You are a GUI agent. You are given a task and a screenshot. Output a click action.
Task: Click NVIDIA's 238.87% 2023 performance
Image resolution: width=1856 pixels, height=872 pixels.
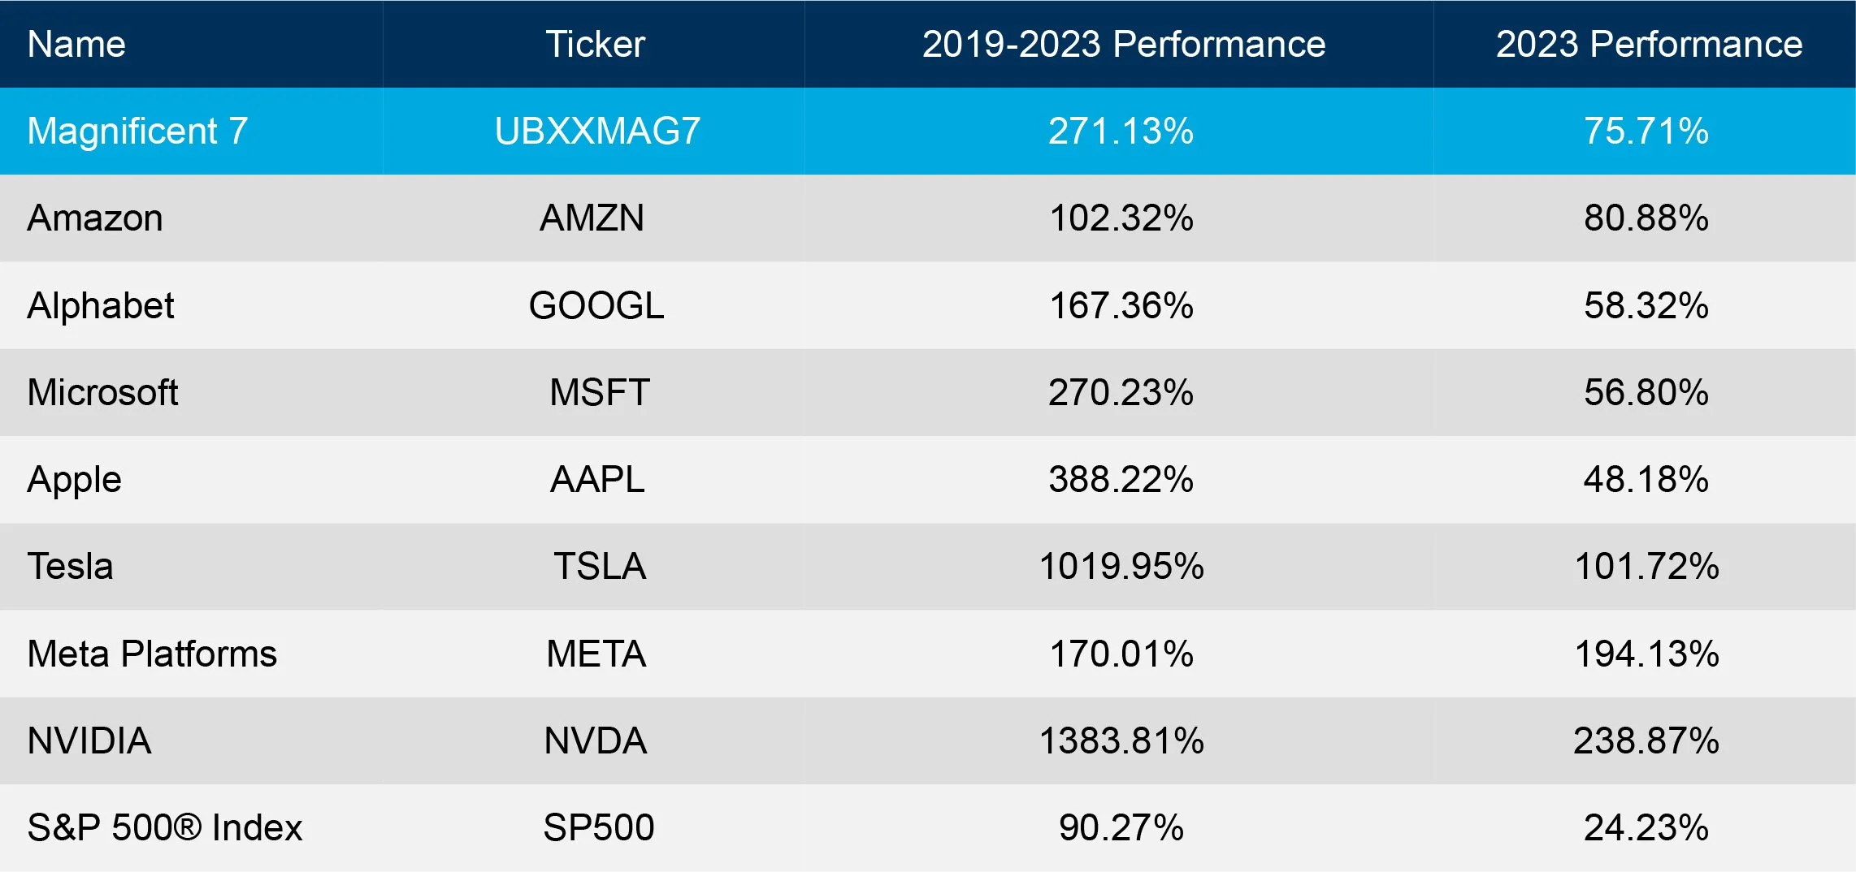click(1646, 740)
